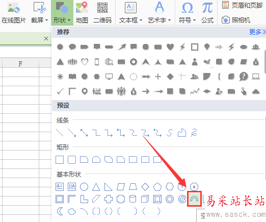Select column F header
The width and height of the screenshot is (266, 222).
click(20, 64)
